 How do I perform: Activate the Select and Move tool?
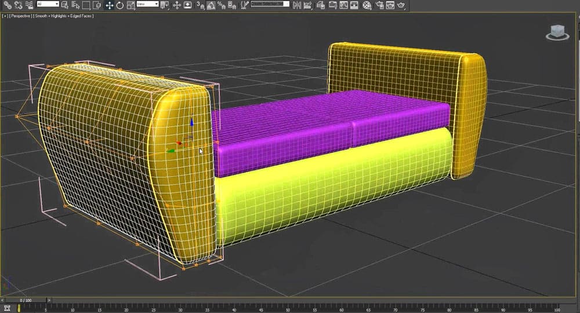click(108, 5)
